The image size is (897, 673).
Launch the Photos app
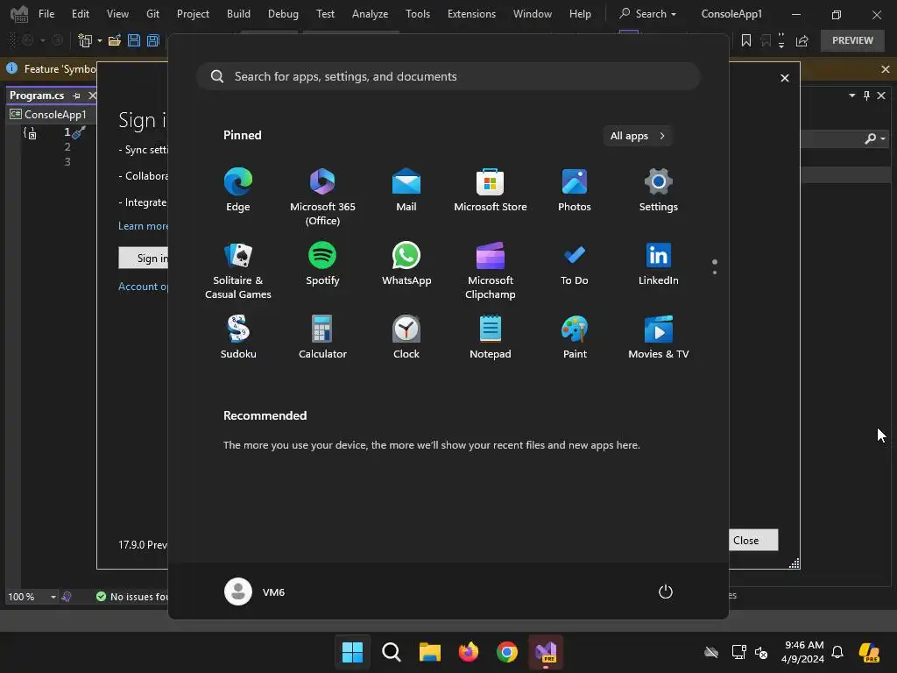coord(575,190)
